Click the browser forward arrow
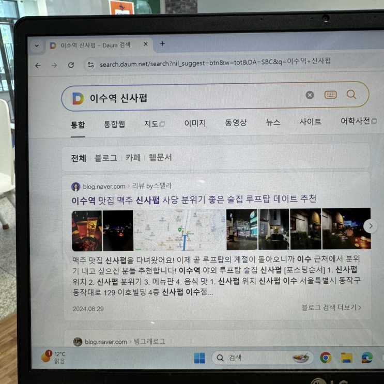This screenshot has height=384, width=384. click(x=54, y=66)
